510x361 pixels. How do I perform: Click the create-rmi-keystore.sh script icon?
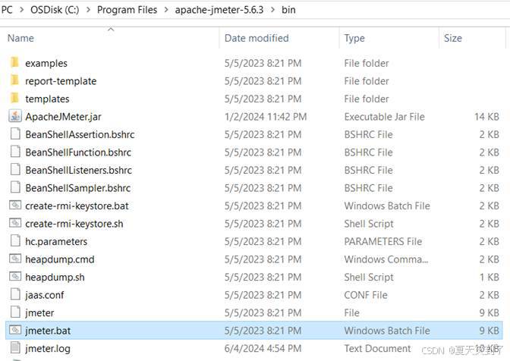pos(15,223)
